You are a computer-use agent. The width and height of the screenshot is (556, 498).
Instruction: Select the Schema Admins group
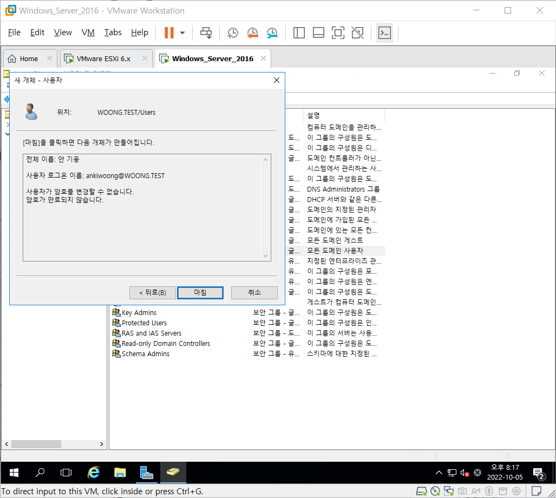[x=146, y=353]
